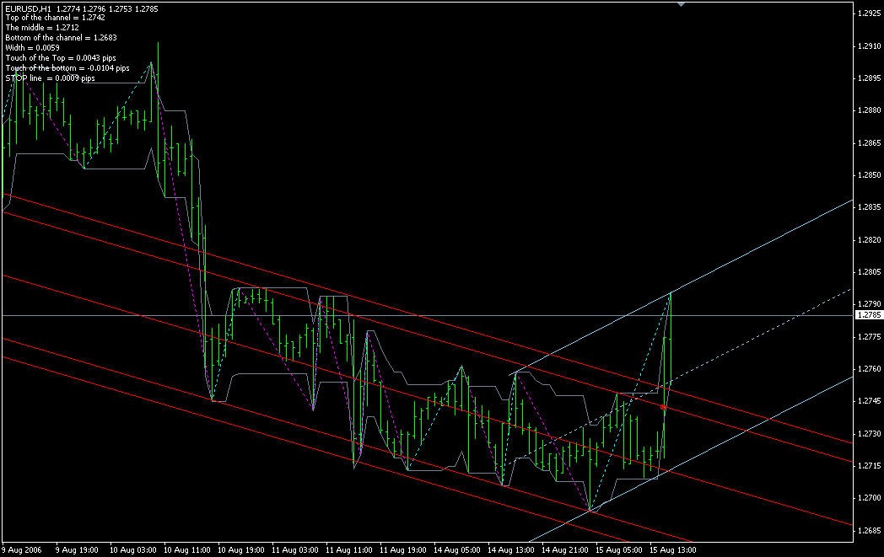
Task: Click 'Touch of the Top = 0.0043 pips'
Action: point(61,58)
